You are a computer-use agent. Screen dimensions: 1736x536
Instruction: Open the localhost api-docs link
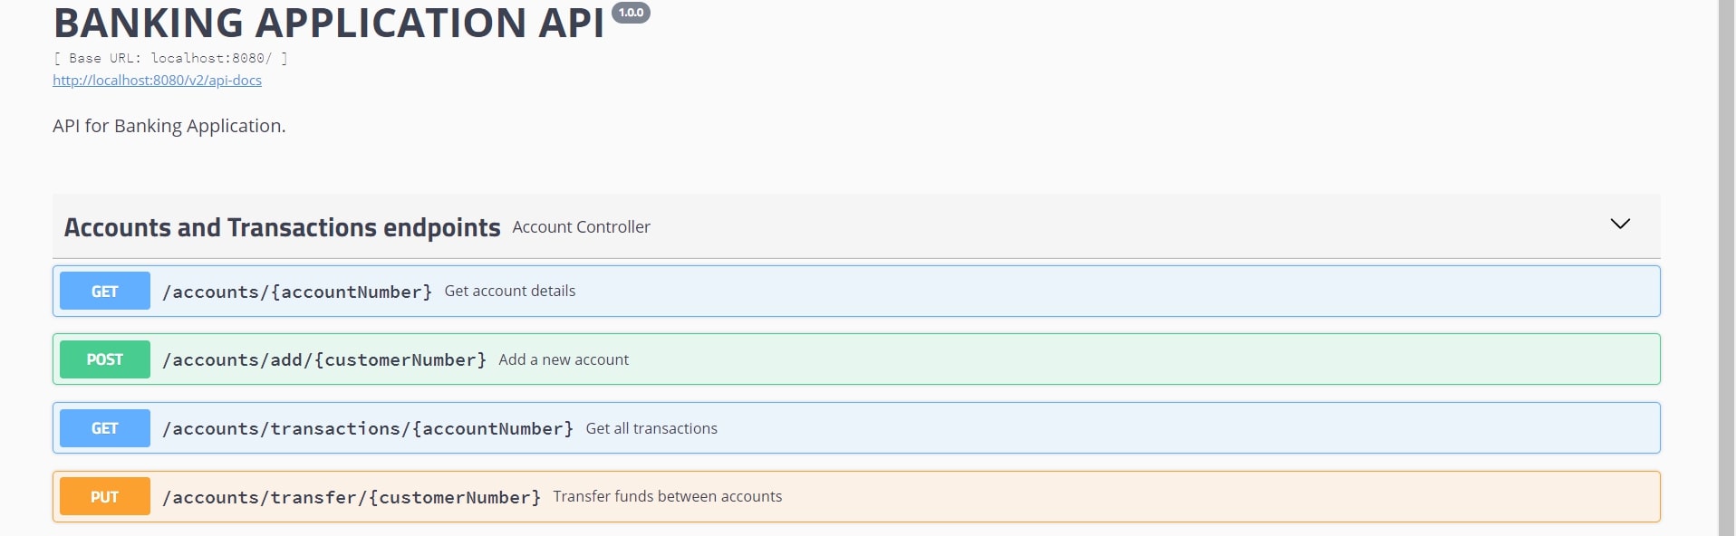click(x=157, y=80)
